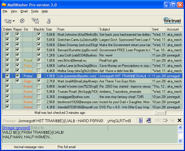Select subject 'Get back your hard-earned tax-dollars'

click(x=125, y=35)
